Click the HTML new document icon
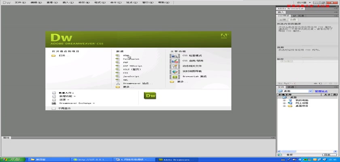Viewport: 340px width, 162px height. pos(118,55)
